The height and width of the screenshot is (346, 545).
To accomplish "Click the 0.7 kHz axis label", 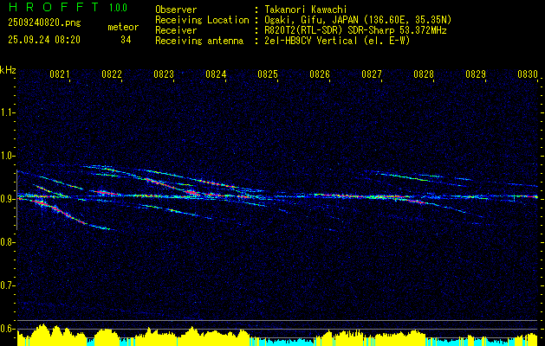I will click(7, 285).
